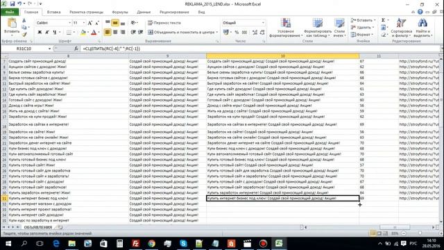Center text horizontally
Screen dimensions: 444x250
pos(115,32)
